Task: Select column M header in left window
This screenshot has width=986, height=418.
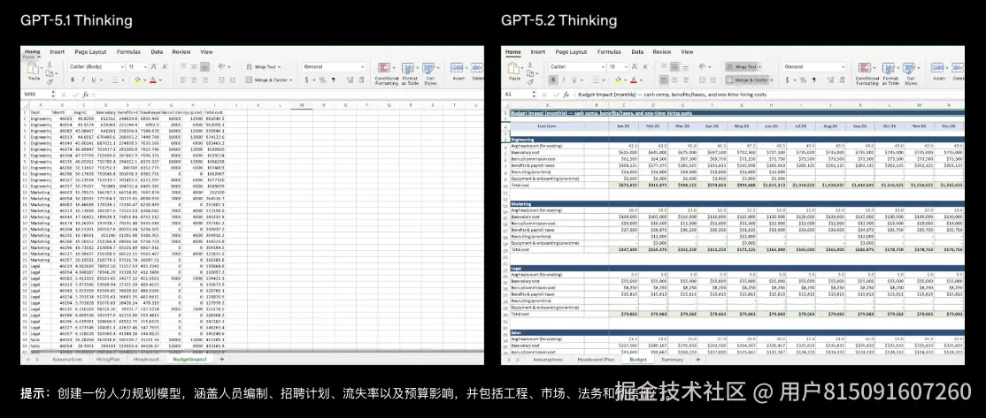Action: pos(302,104)
